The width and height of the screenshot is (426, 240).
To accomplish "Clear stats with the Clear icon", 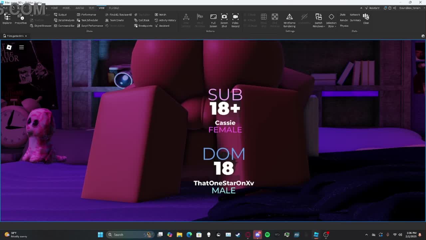I will click(x=366, y=18).
